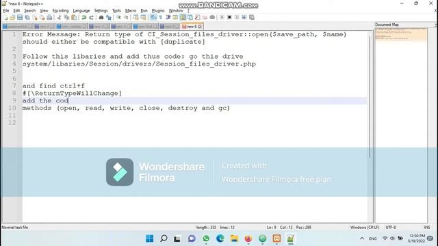
Task: Start macro recording with Record icon
Action: coord(222,18)
